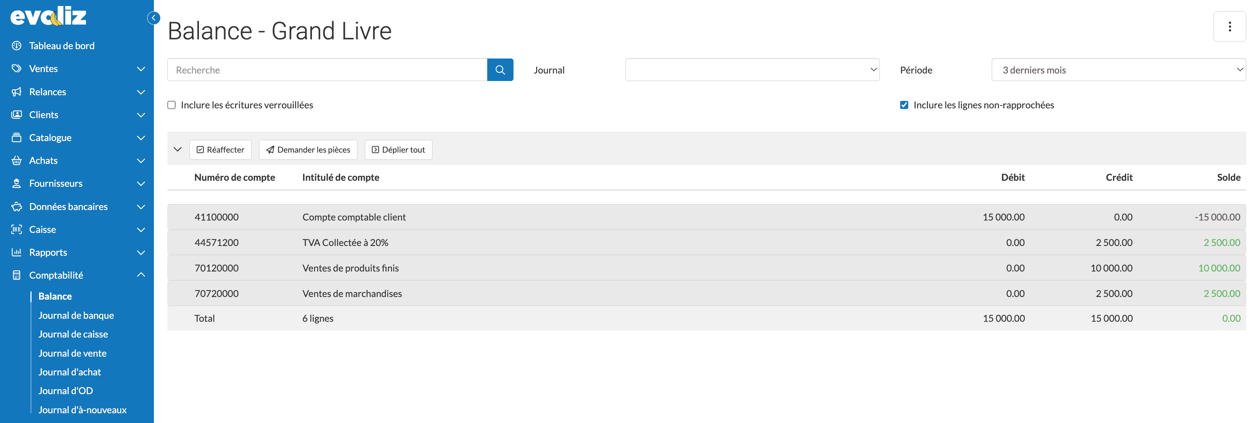The image size is (1256, 423).
Task: Sort by Numéro de compte header
Action: point(235,177)
